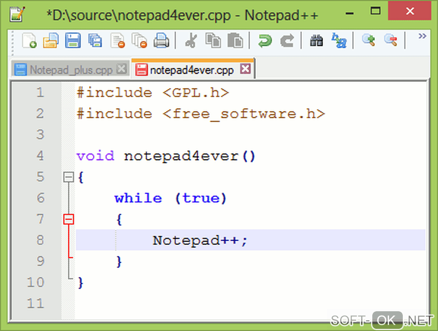Maximize the Notepad++ window
The height and width of the screenshot is (331, 438).
pos(375,11)
